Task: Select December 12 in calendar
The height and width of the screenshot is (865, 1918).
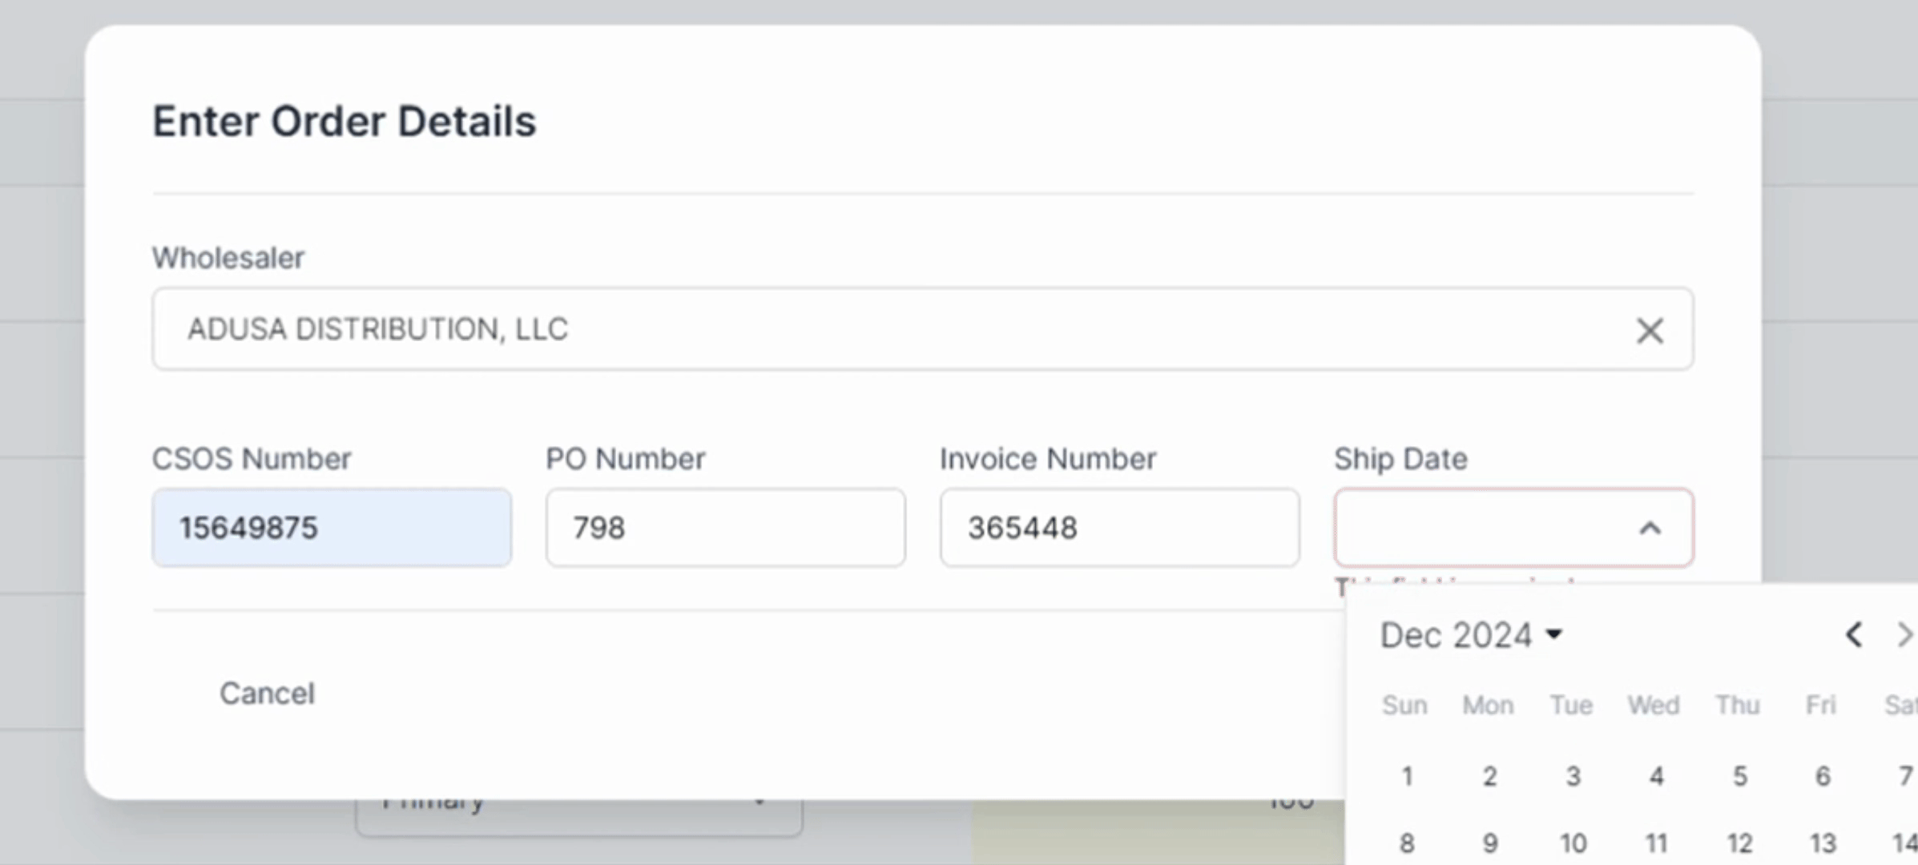Action: [1739, 843]
